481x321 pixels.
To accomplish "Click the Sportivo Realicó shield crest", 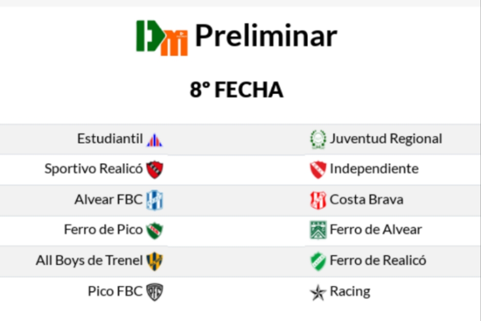I will (155, 170).
